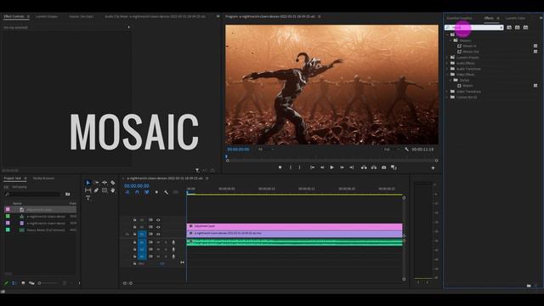544x306 pixels.
Task: Click the Extract button
Action: click(x=374, y=167)
